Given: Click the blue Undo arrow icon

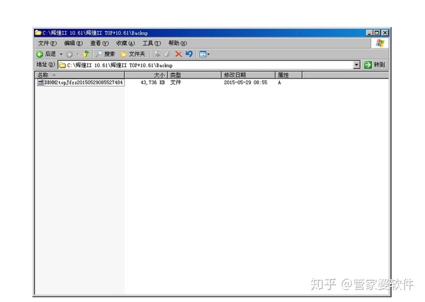Looking at the screenshot, I should (189, 54).
